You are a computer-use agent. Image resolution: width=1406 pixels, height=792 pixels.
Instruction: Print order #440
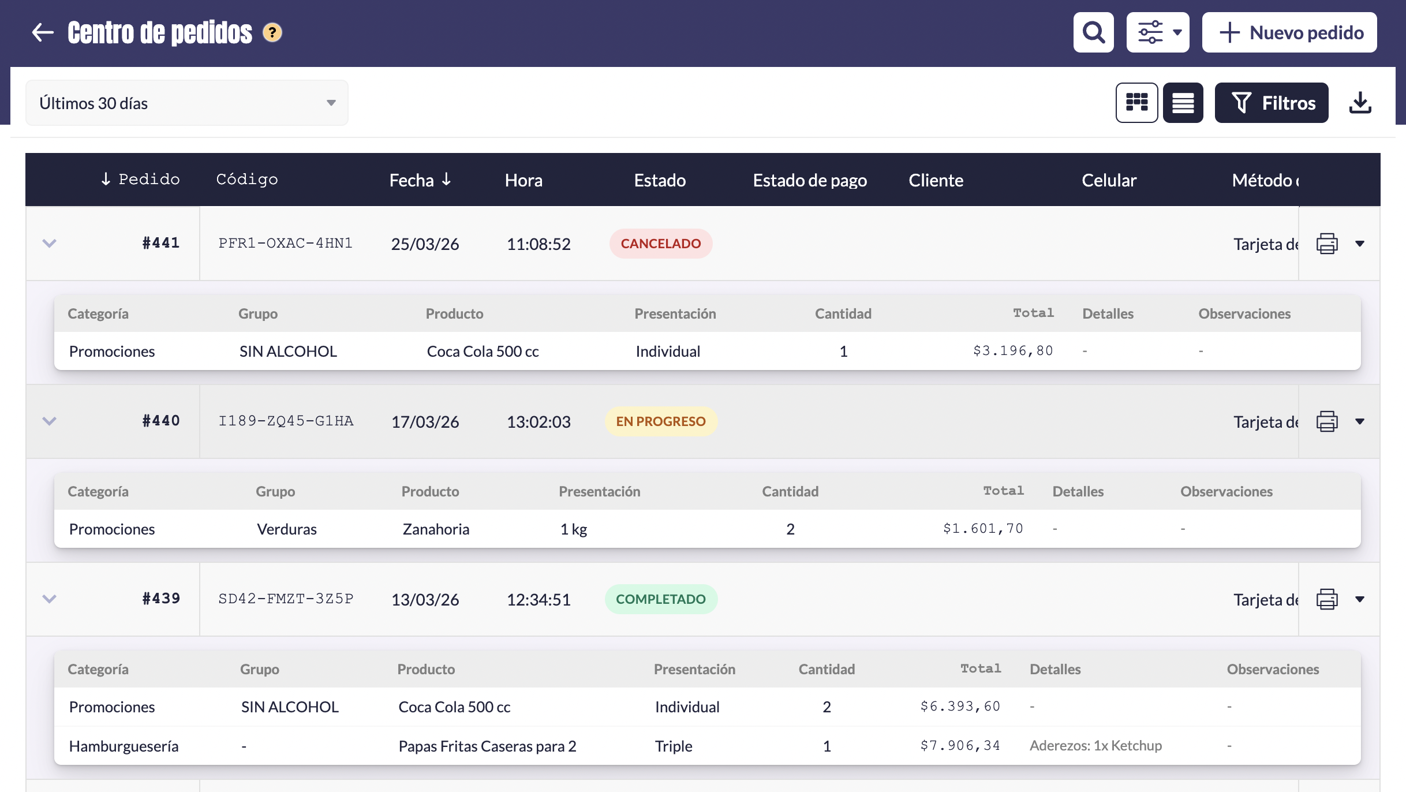pos(1326,421)
